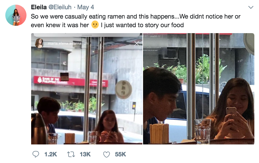Like the tweet with the heart icon
The width and height of the screenshot is (259, 163).
(106, 154)
